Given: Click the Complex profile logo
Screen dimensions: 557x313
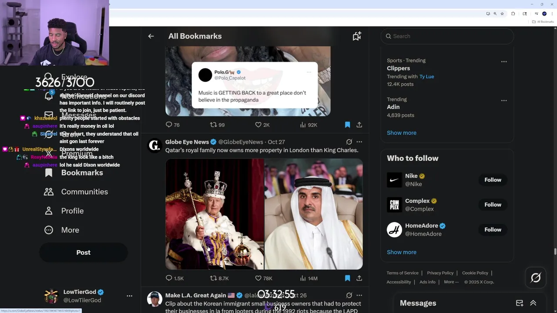Looking at the screenshot, I should click(x=394, y=205).
